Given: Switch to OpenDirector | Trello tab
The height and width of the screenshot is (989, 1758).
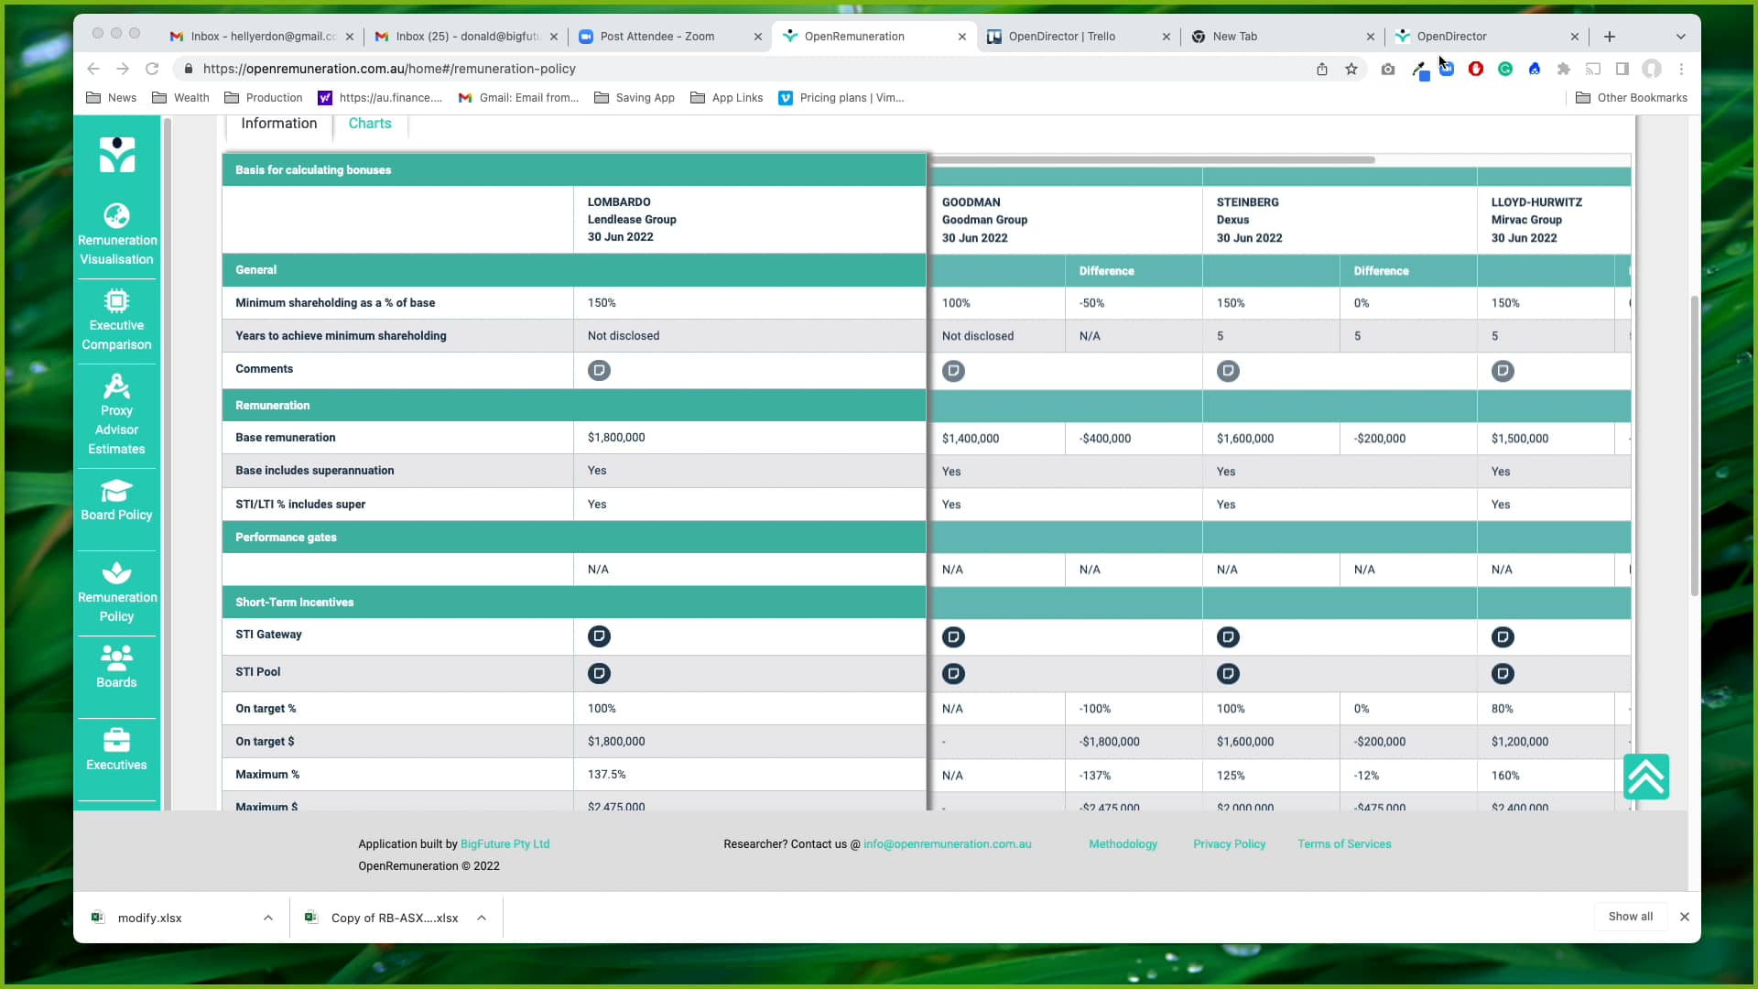Looking at the screenshot, I should (x=1079, y=37).
